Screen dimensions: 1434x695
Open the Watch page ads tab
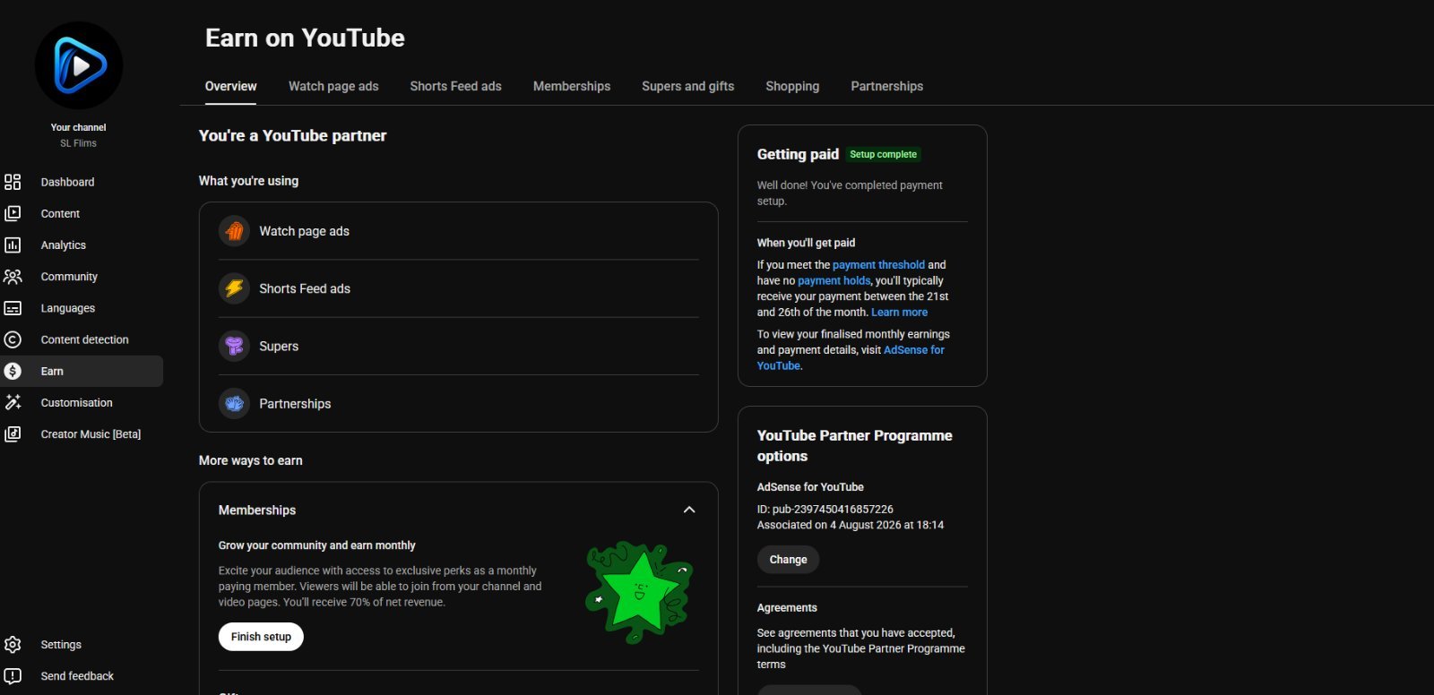[333, 86]
